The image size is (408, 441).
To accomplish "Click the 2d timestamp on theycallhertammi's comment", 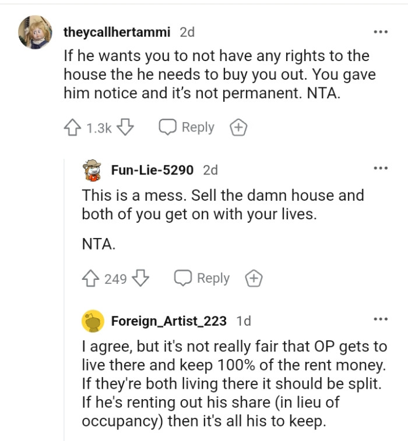I will coord(187,33).
